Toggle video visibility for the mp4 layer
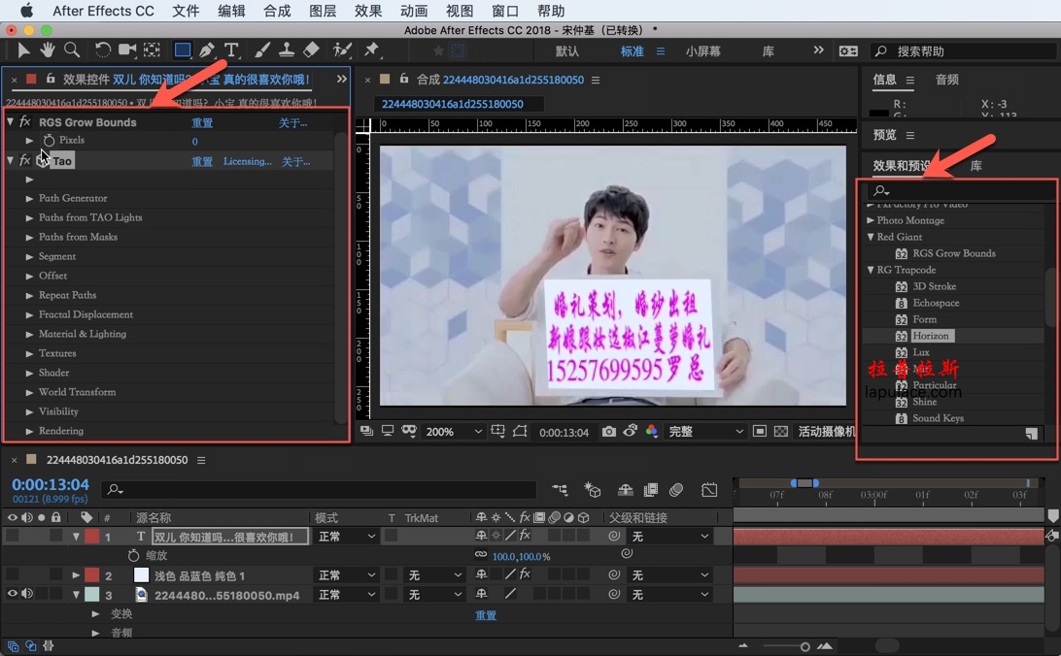This screenshot has height=656, width=1061. coord(13,594)
